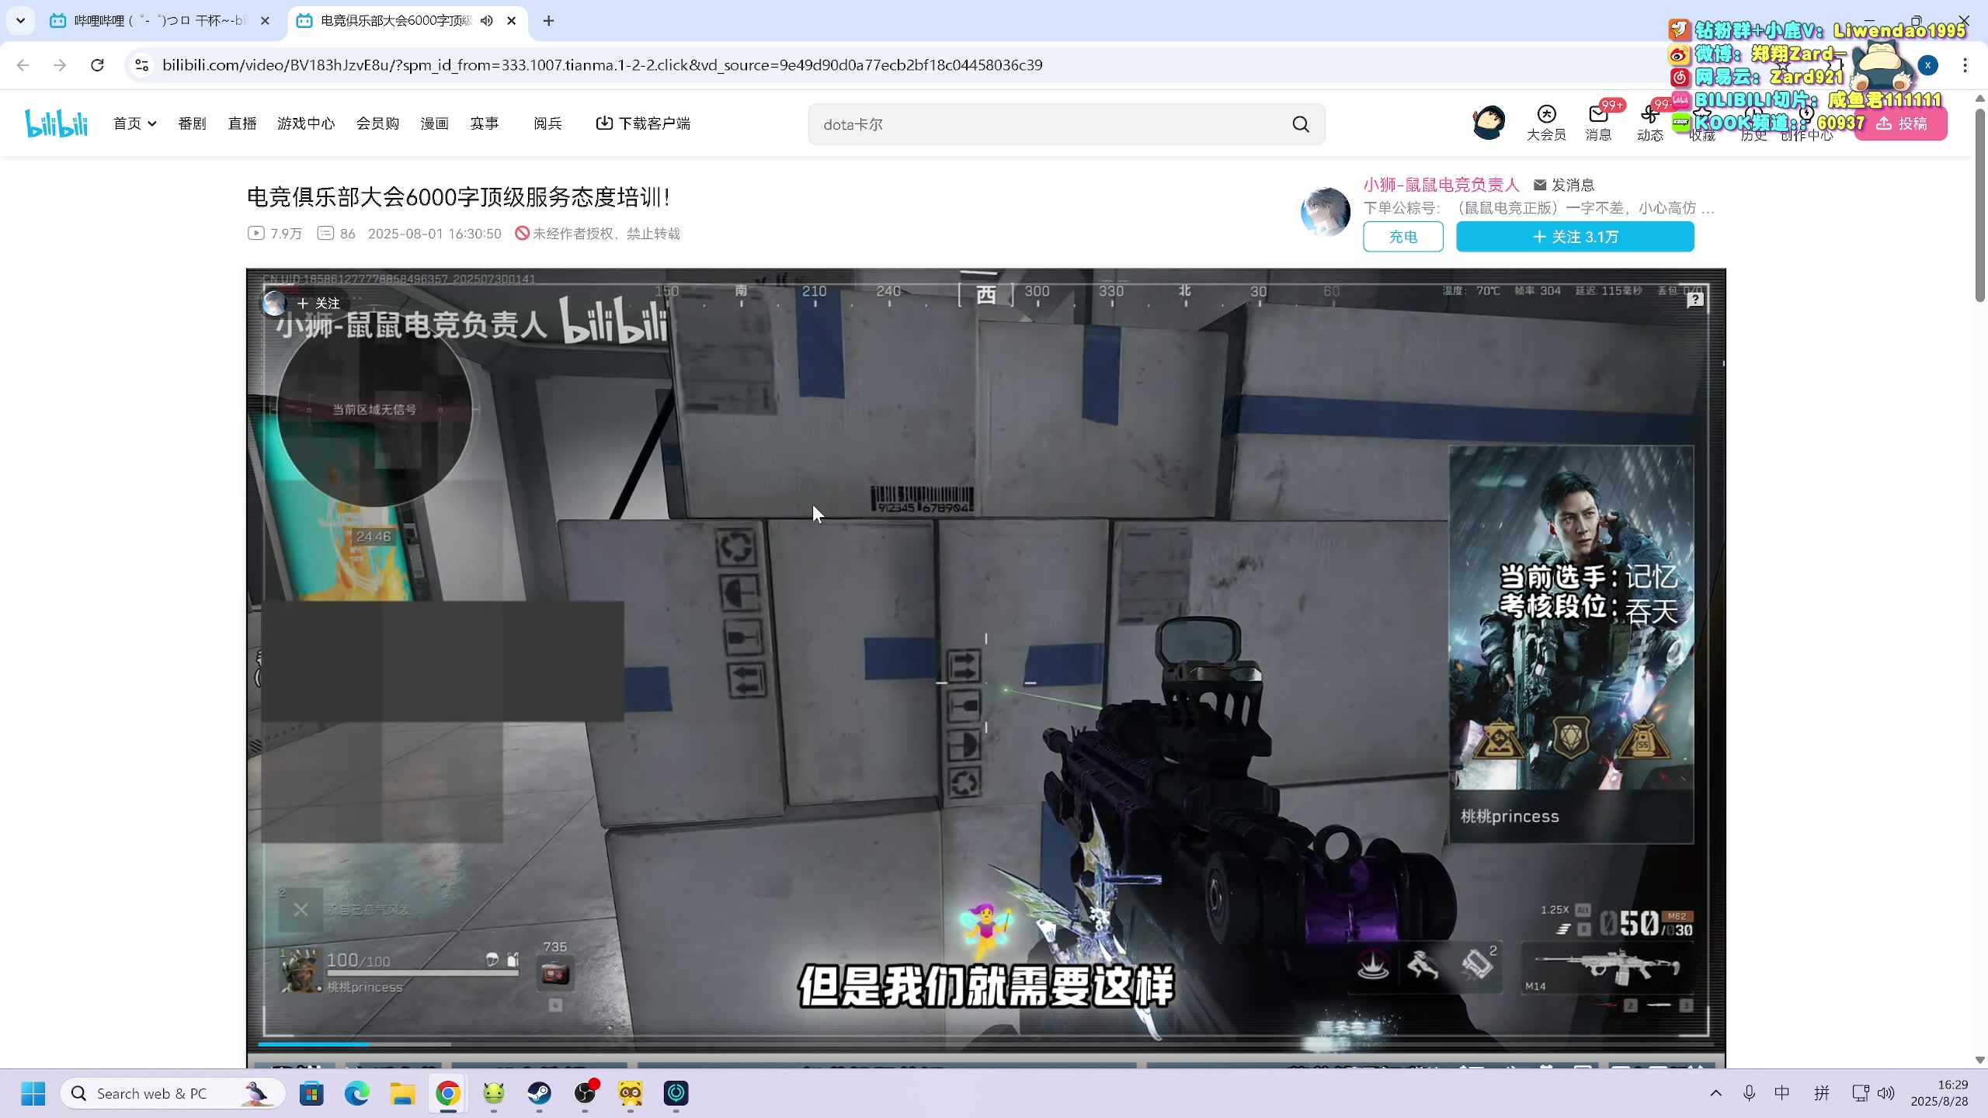
Task: Click the pink 投稿 upload button
Action: coord(1901,123)
